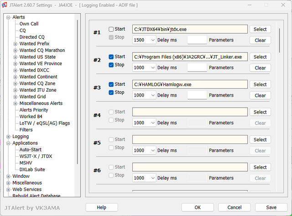Click the jtdx.exe path field for #1
292x216 pixels.
click(x=190, y=29)
